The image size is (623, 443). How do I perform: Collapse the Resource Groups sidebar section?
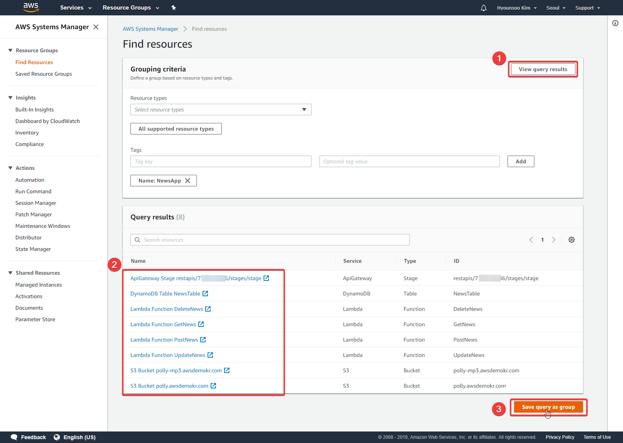[10, 50]
